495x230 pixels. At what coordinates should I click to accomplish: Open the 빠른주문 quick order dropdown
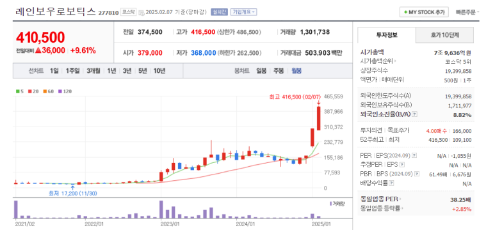tap(467, 12)
